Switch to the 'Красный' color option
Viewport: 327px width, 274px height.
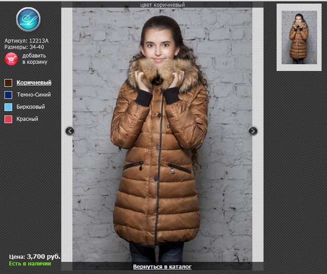click(28, 119)
